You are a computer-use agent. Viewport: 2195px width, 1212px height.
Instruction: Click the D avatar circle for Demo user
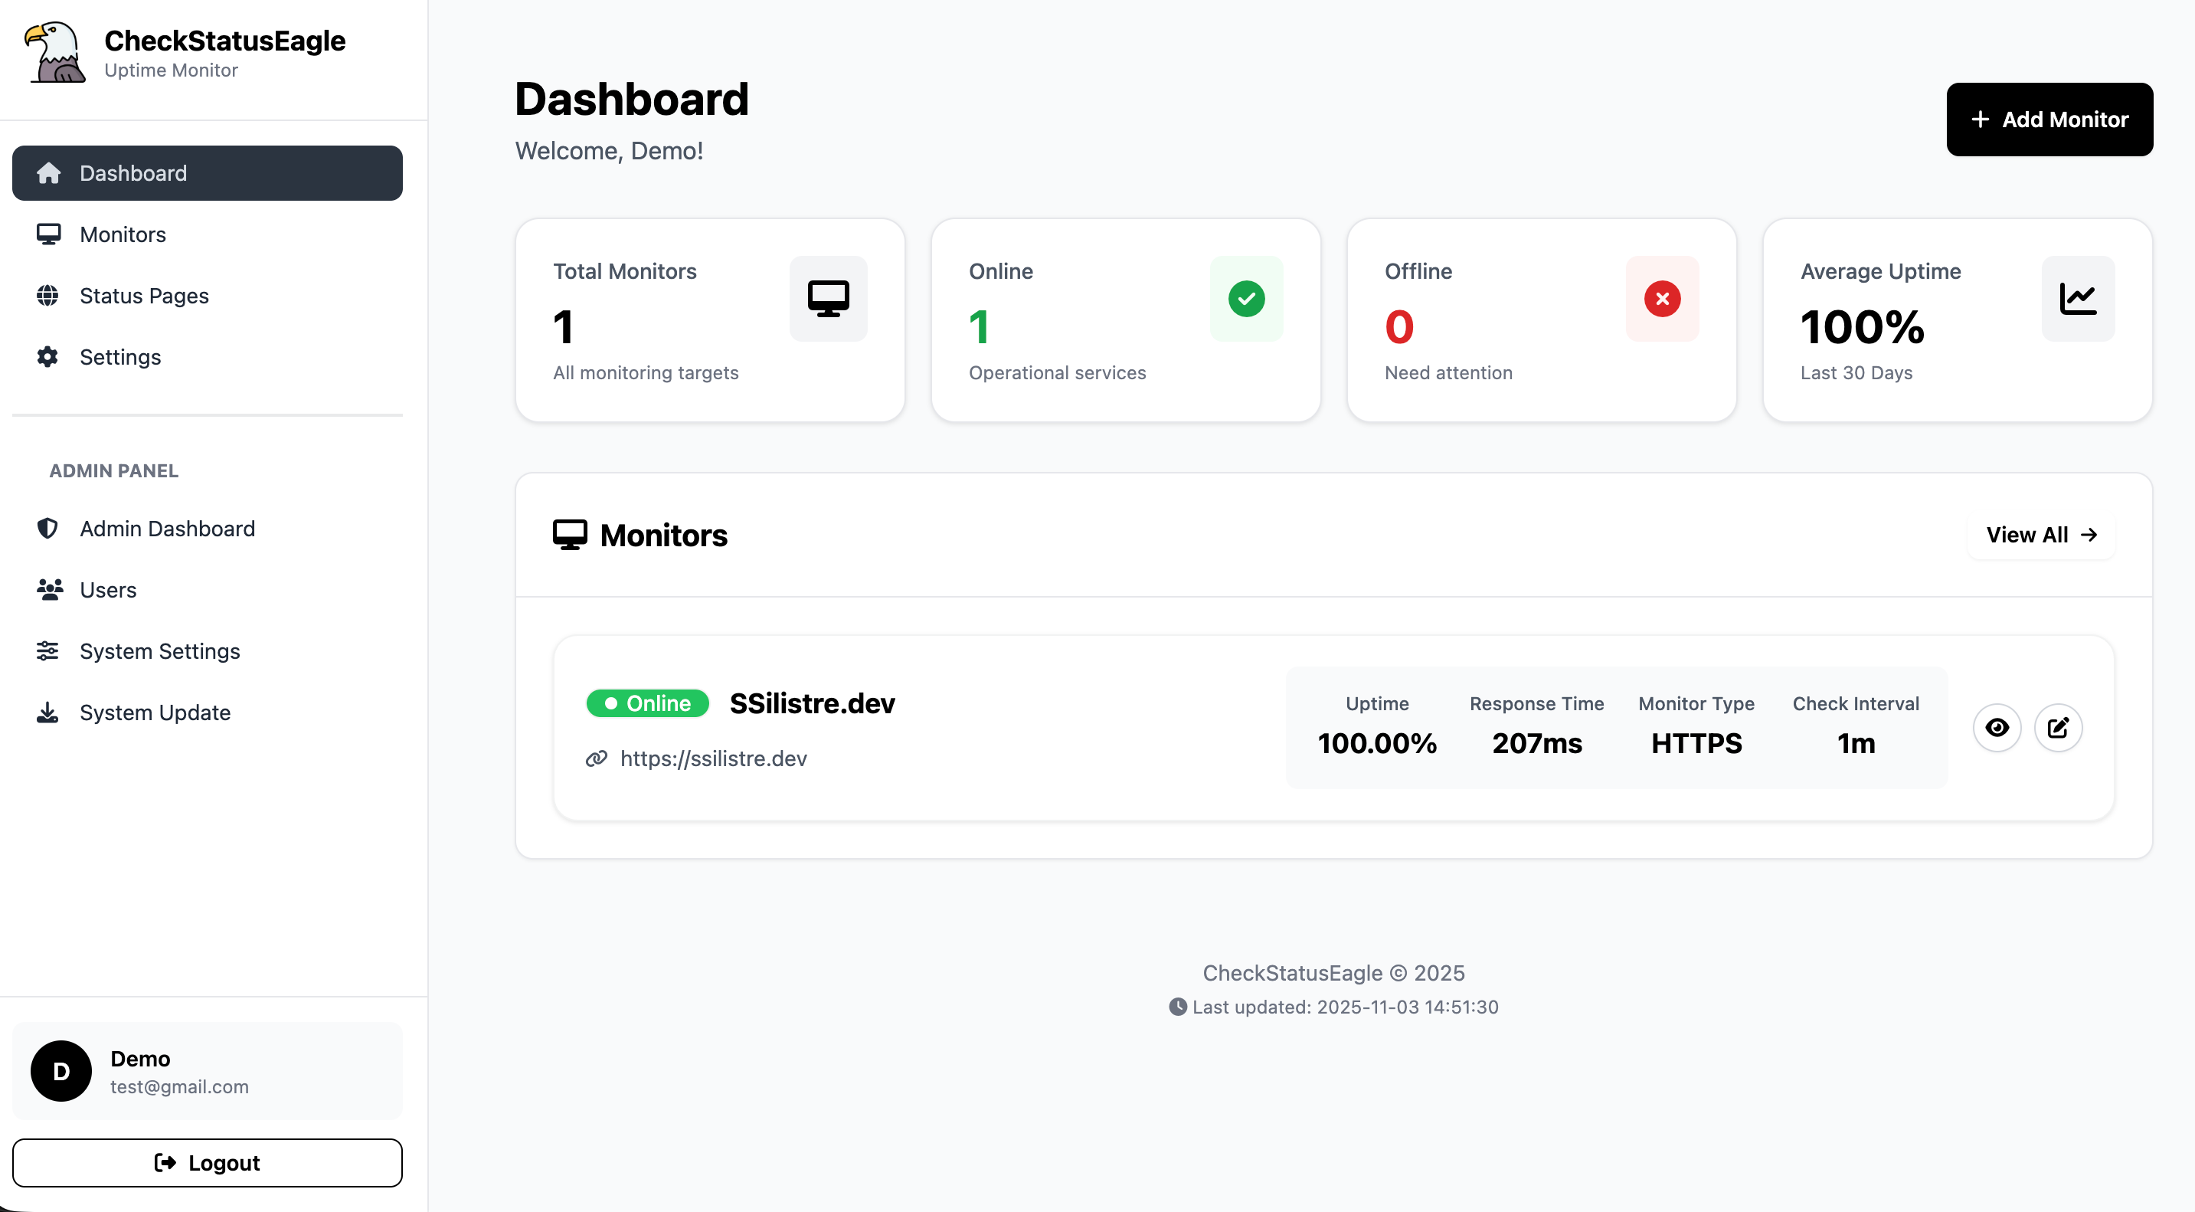[61, 1070]
